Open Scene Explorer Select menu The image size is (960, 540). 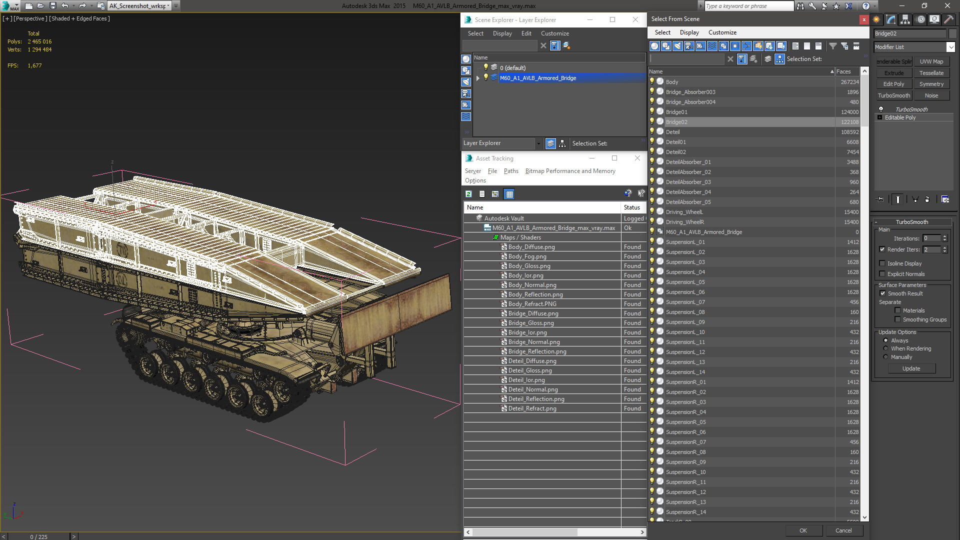475,33
